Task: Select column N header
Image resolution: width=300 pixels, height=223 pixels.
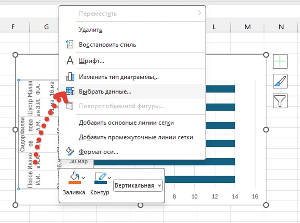Action: pos(281,27)
